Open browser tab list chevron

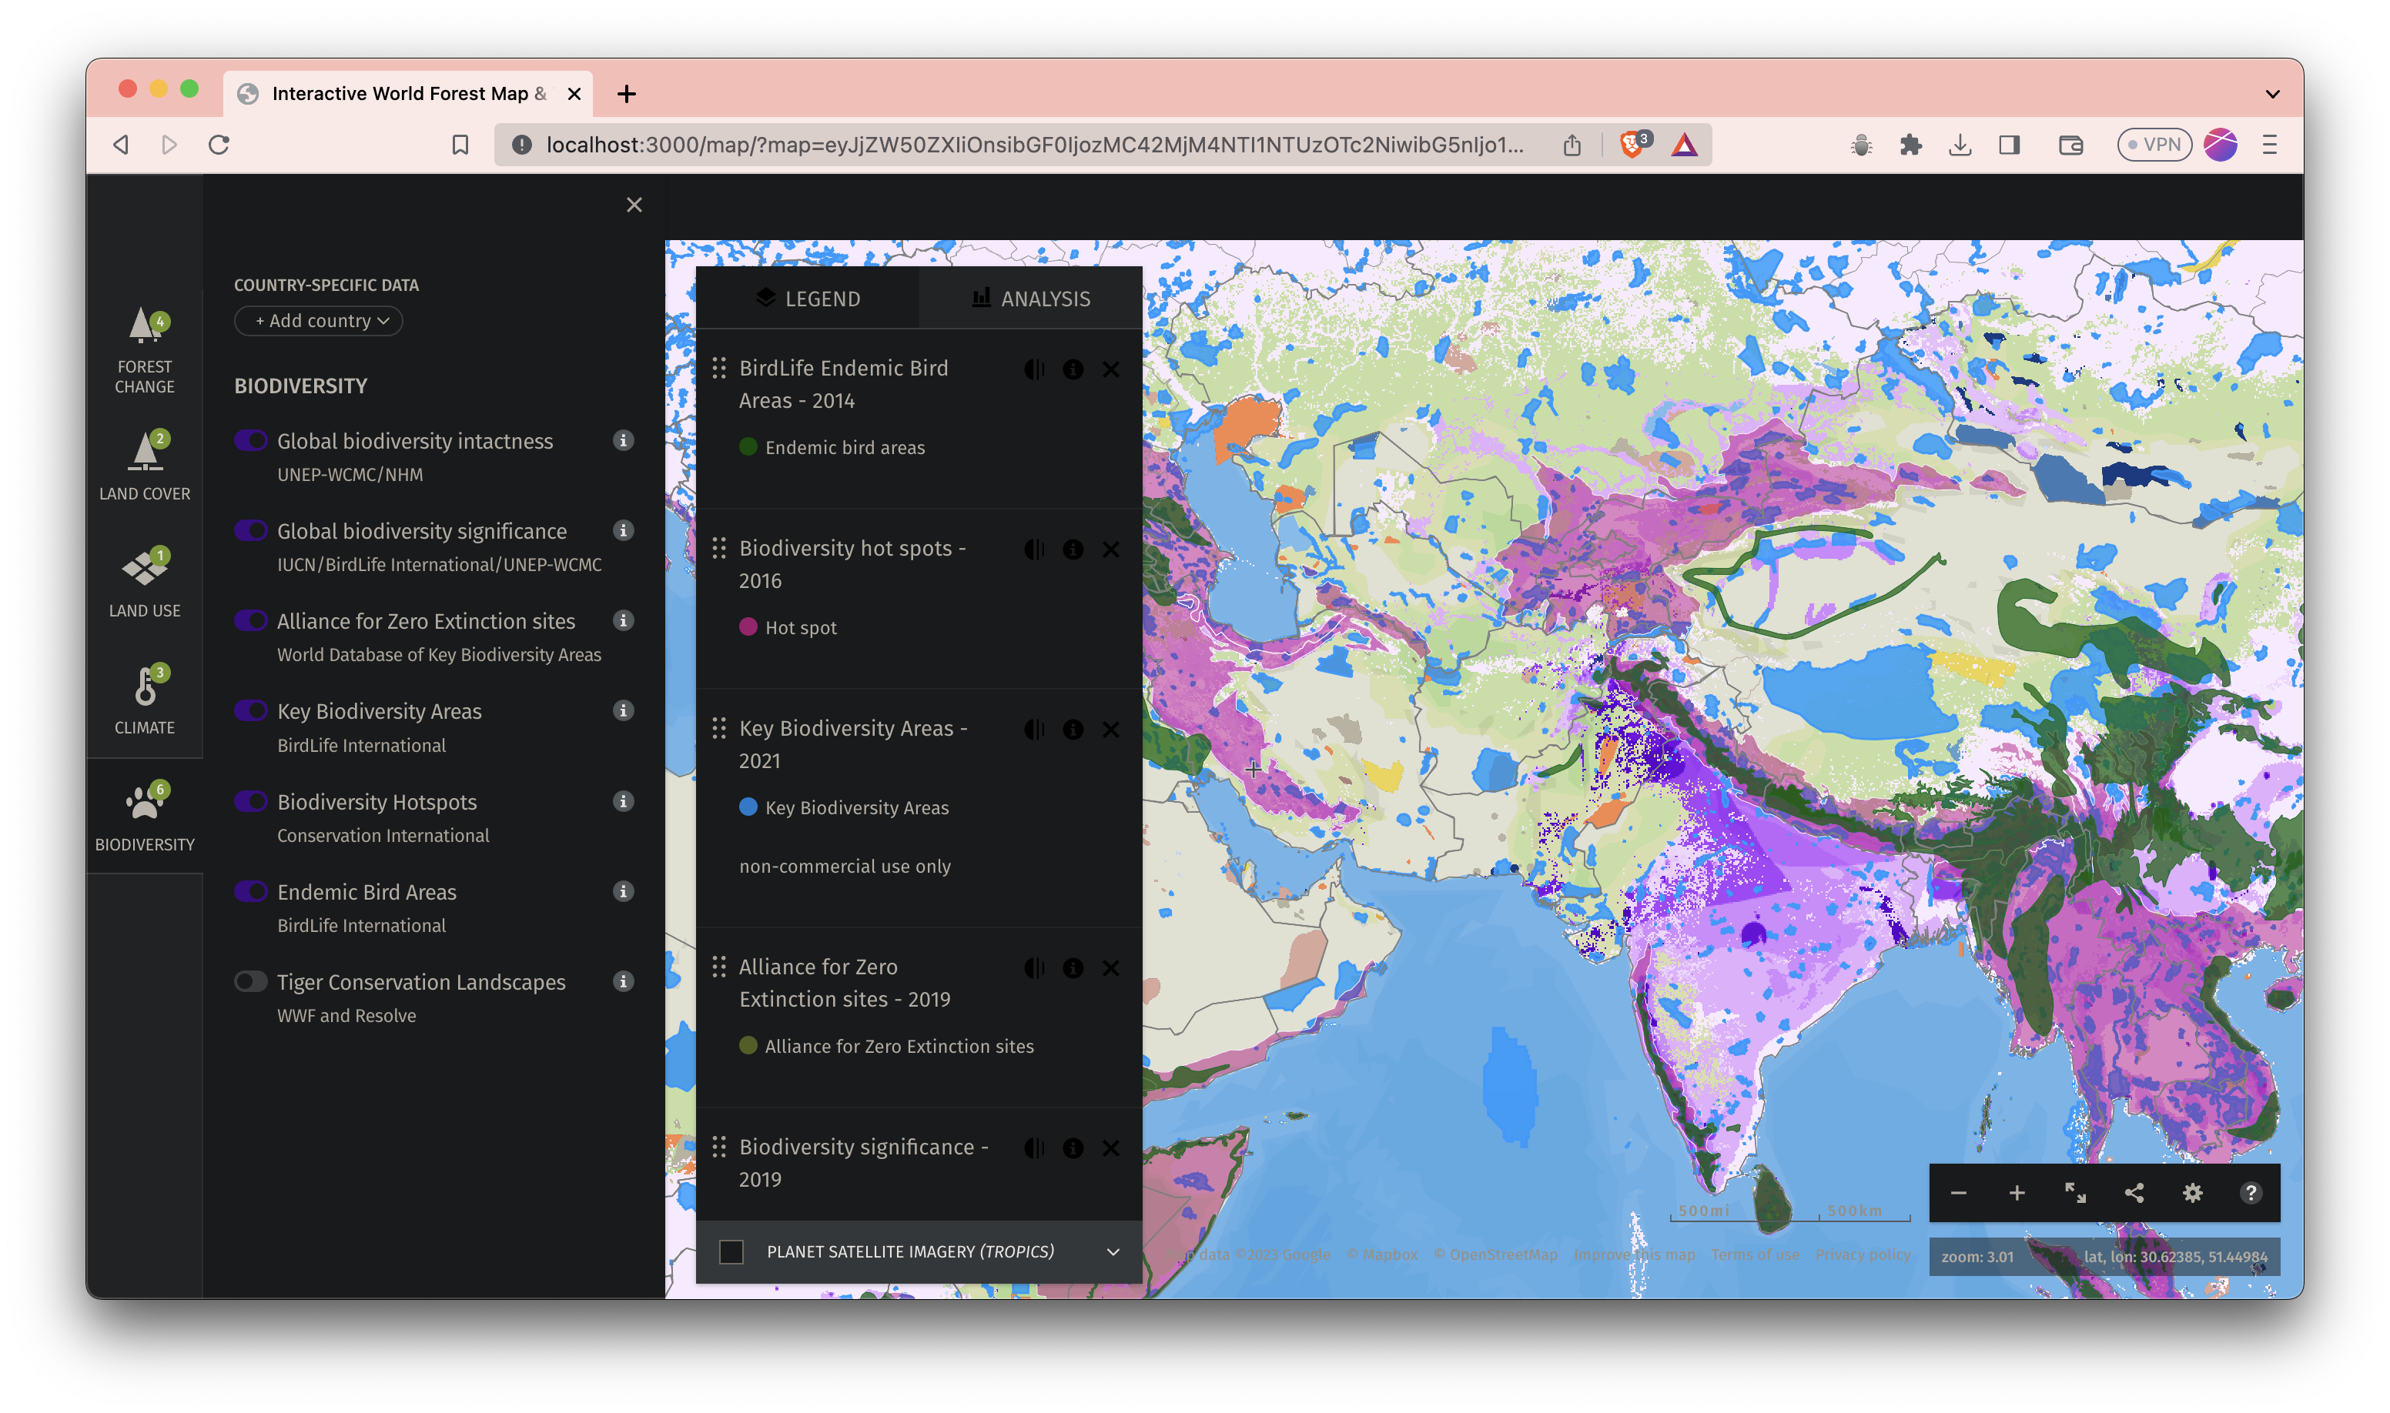[2272, 93]
